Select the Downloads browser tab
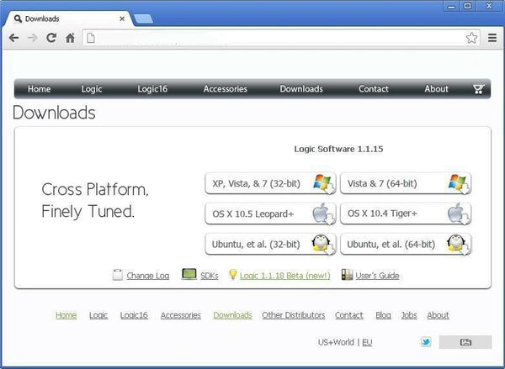The image size is (505, 369). coord(68,18)
